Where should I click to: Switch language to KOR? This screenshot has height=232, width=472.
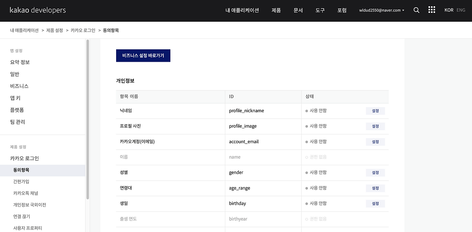click(x=449, y=10)
